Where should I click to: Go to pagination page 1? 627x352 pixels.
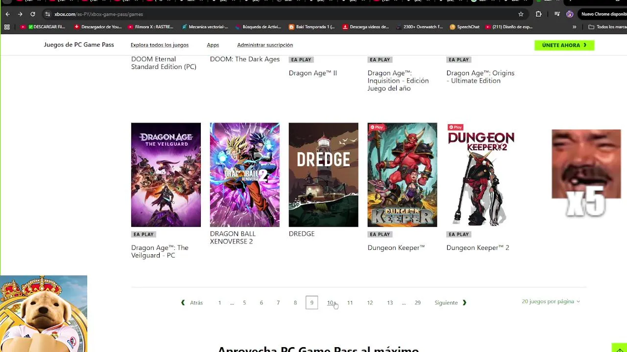click(219, 303)
